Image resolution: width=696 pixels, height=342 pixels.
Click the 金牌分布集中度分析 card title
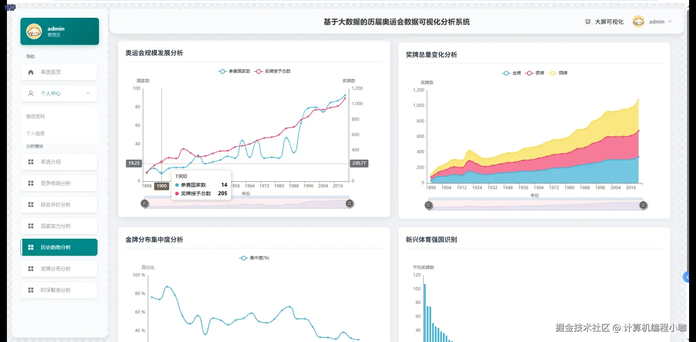(x=154, y=240)
